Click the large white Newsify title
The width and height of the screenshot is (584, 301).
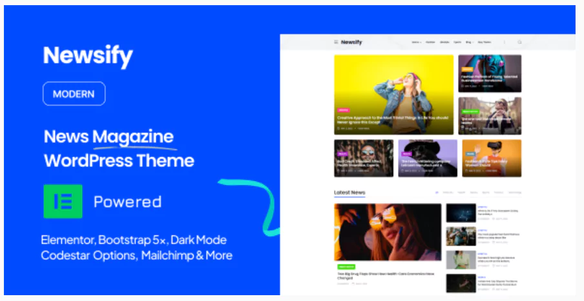(88, 56)
